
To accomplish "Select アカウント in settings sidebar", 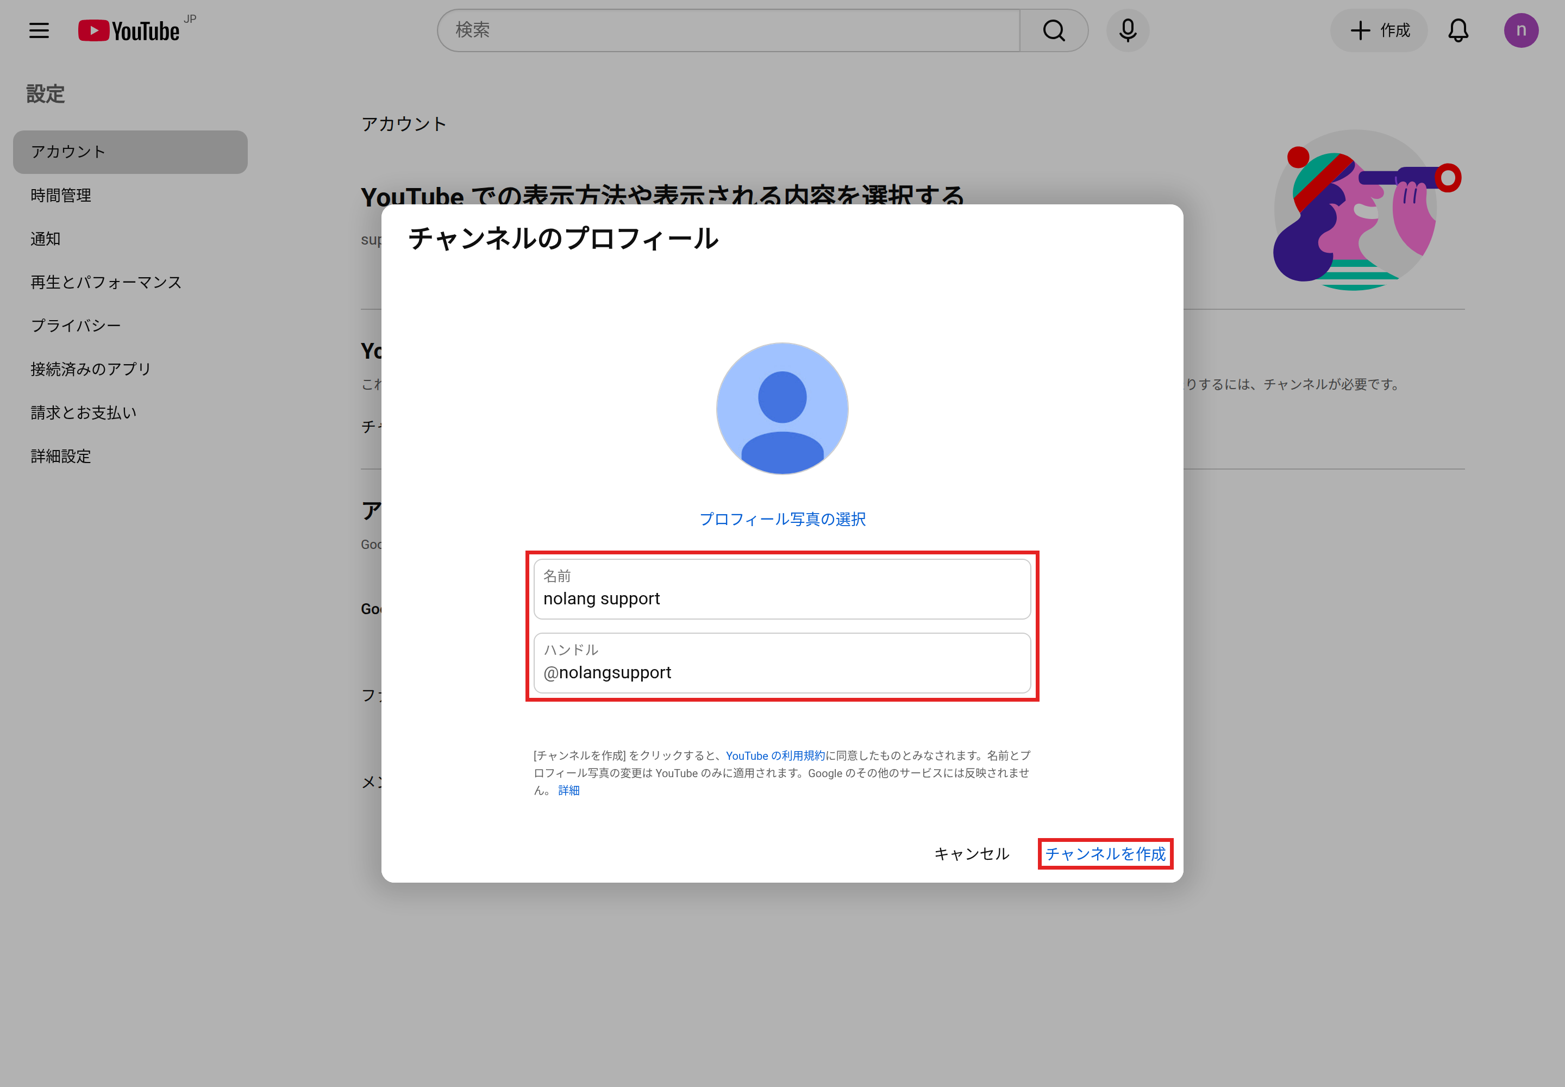I will pos(130,152).
